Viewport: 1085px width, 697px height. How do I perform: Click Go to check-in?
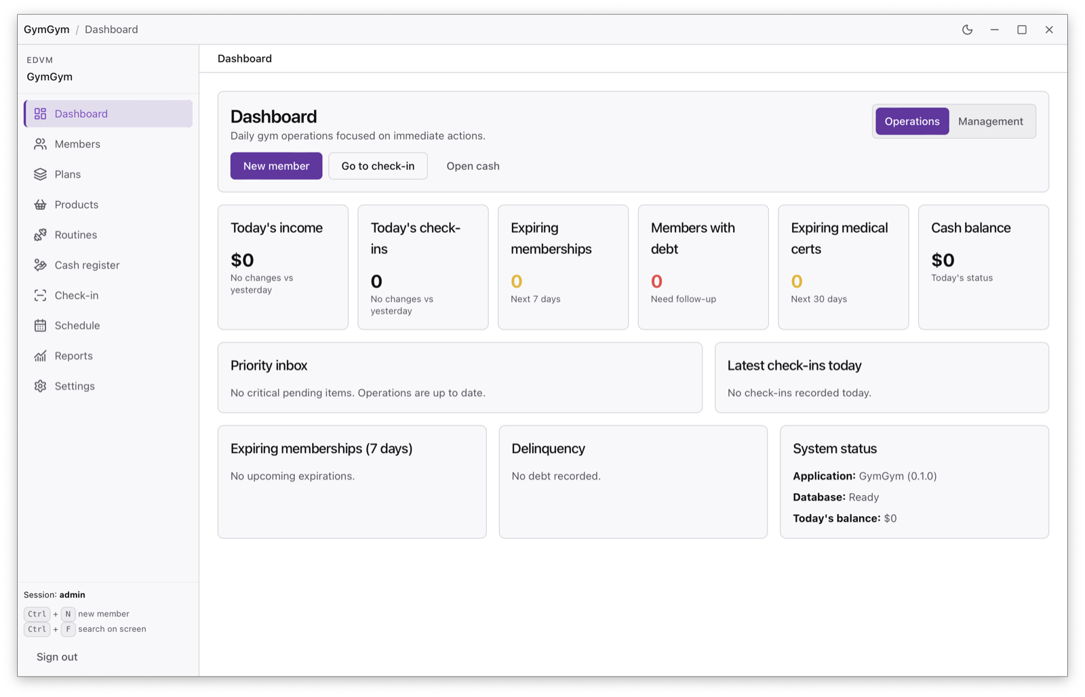click(x=378, y=165)
